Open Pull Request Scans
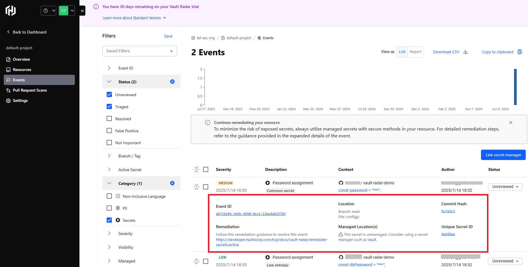The width and height of the screenshot is (528, 267). coord(39,90)
